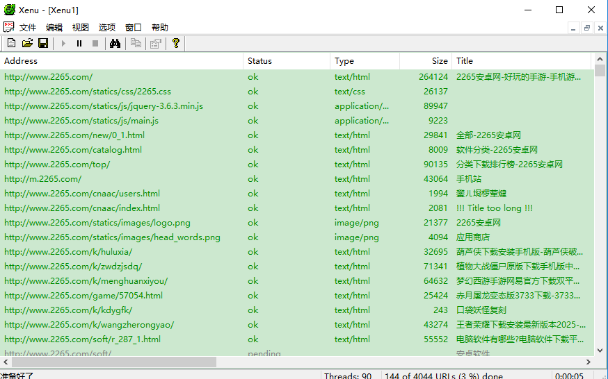This screenshot has width=608, height=379.
Task: Sort by the Address column header
Action: [122, 61]
